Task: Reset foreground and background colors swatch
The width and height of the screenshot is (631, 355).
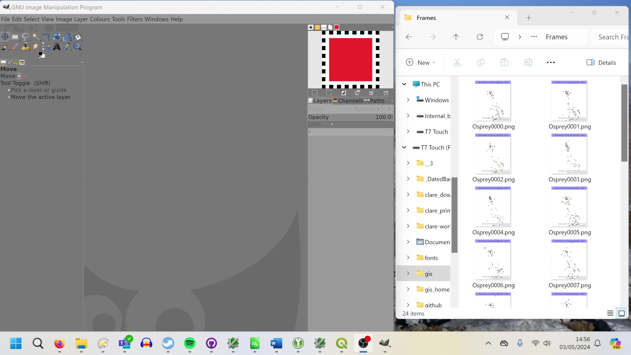Action: click(39, 58)
